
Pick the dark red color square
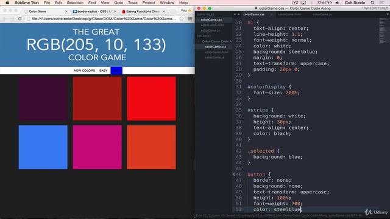[97, 99]
